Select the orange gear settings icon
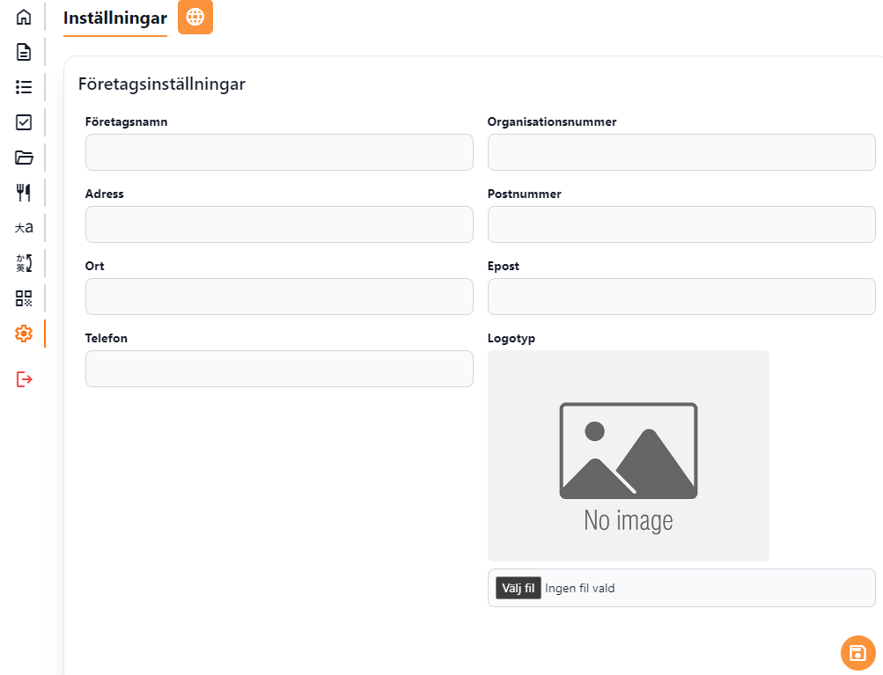Image resolution: width=883 pixels, height=675 pixels. click(24, 334)
